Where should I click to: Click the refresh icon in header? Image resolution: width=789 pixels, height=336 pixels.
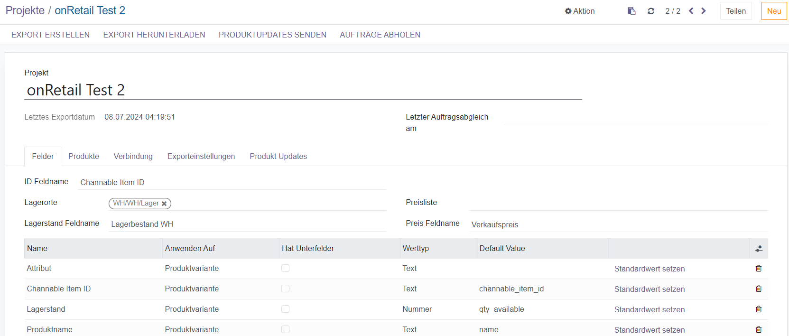coord(651,11)
